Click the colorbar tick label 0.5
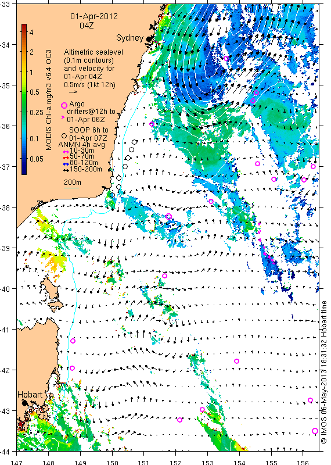 35,92
